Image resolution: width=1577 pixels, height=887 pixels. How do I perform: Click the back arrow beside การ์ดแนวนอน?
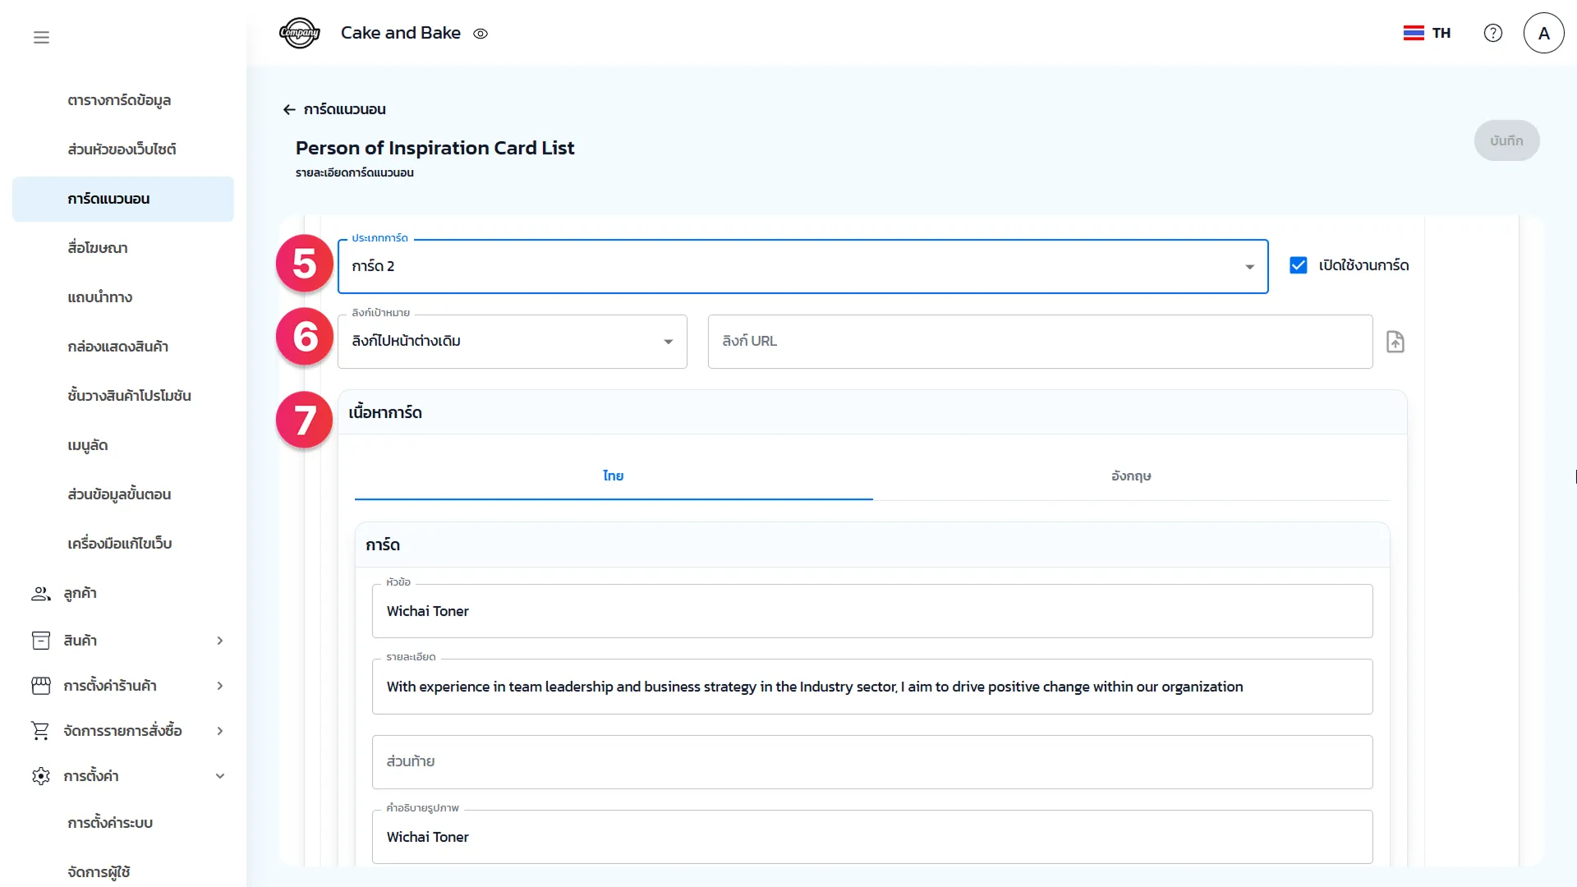(288, 109)
